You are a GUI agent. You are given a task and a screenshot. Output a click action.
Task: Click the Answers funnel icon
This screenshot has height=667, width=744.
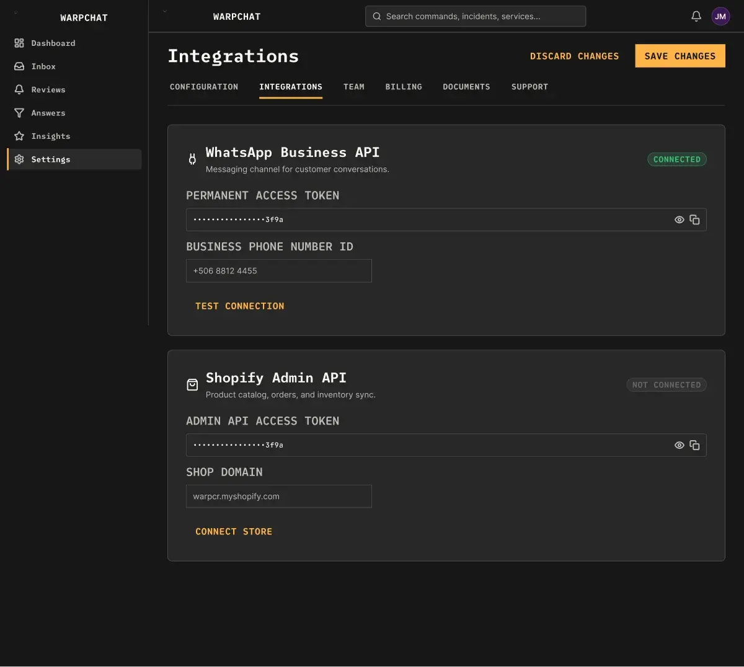click(19, 113)
